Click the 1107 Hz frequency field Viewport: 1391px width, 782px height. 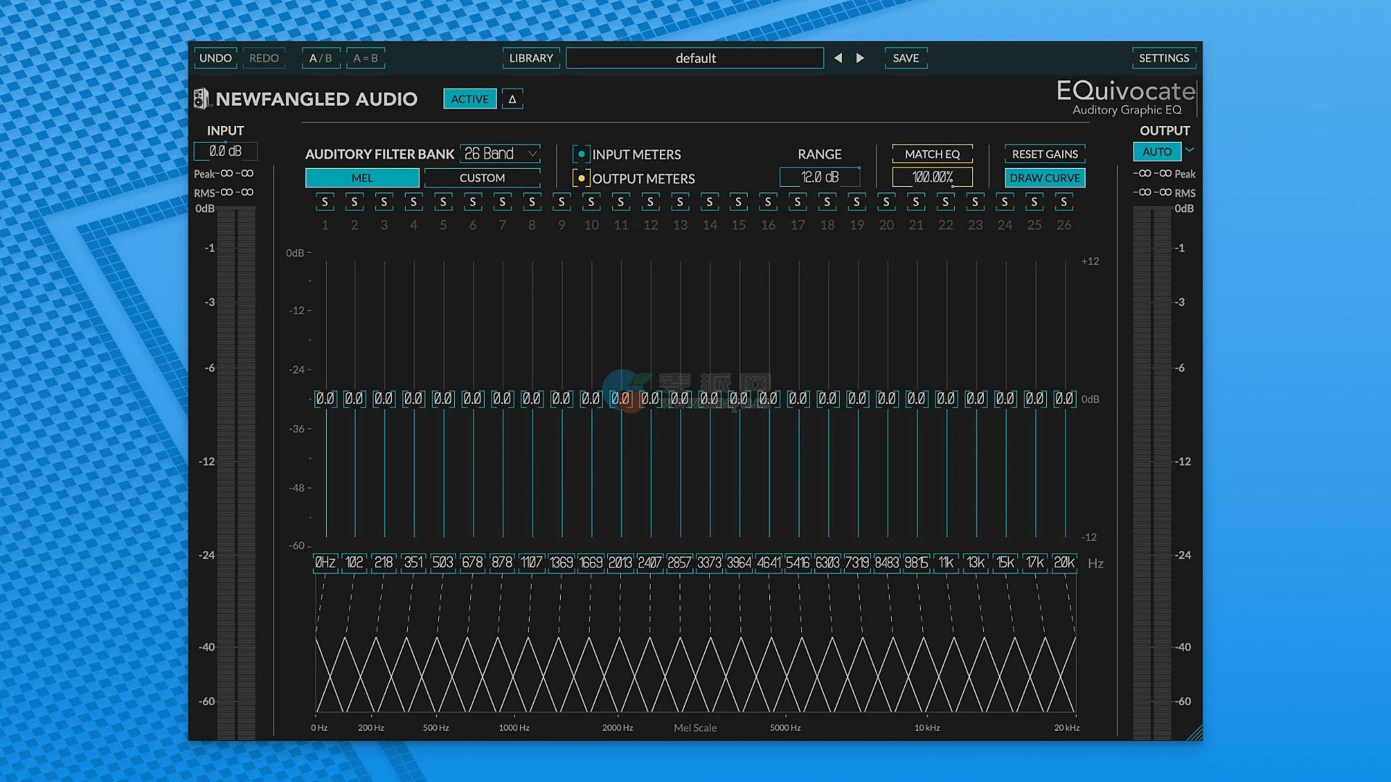(531, 563)
